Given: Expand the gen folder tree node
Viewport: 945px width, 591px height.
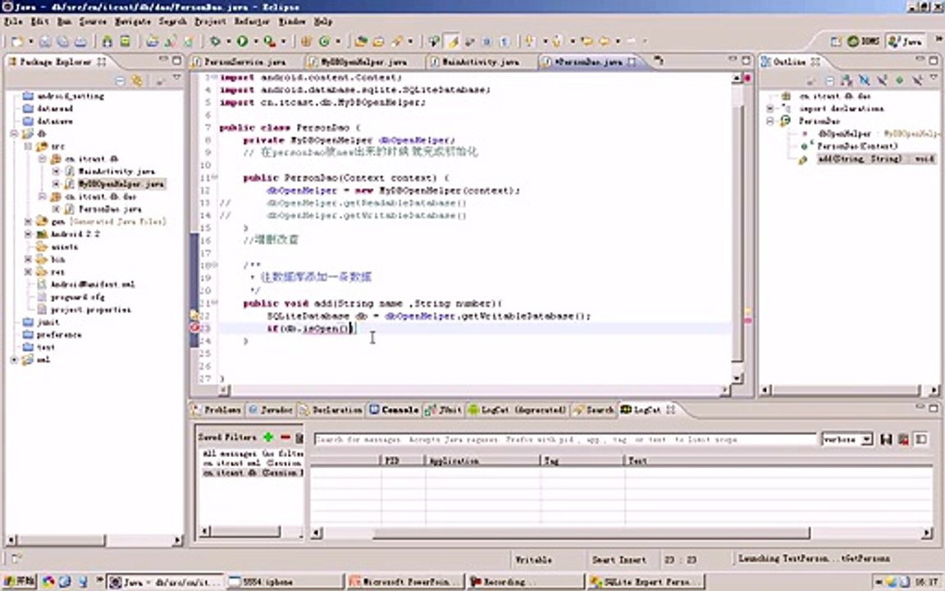Looking at the screenshot, I should tap(29, 222).
